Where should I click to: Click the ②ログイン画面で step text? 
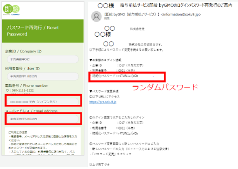117,117
